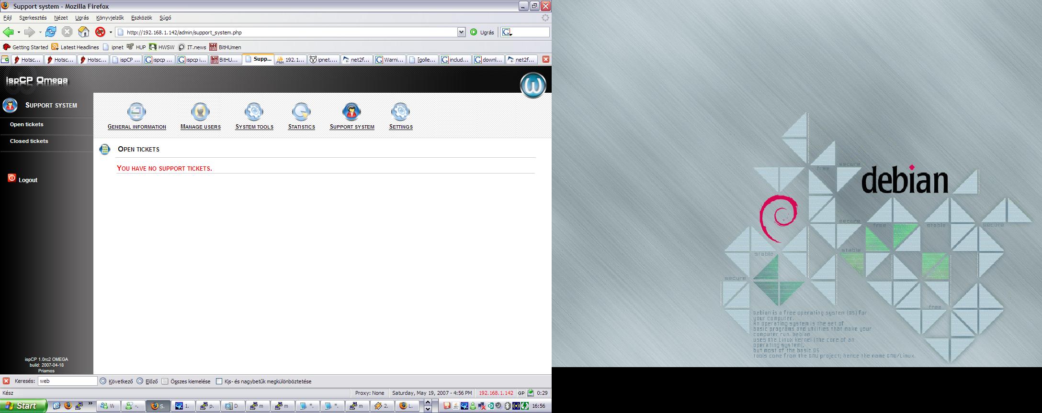Open the search engine selector dropdown
This screenshot has width=1042, height=413.
[x=508, y=33]
